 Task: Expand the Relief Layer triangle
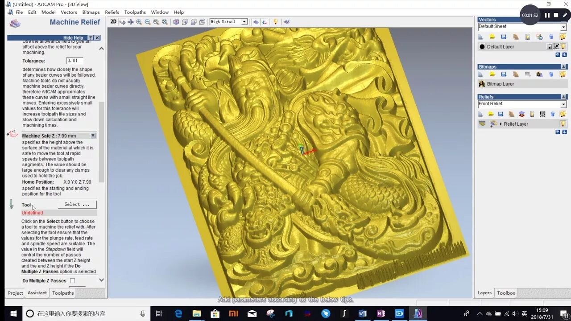click(501, 124)
